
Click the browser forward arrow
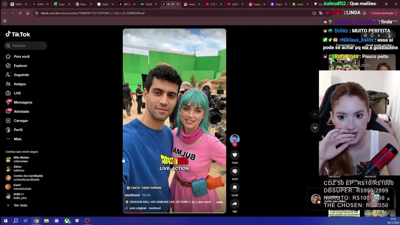point(12,13)
